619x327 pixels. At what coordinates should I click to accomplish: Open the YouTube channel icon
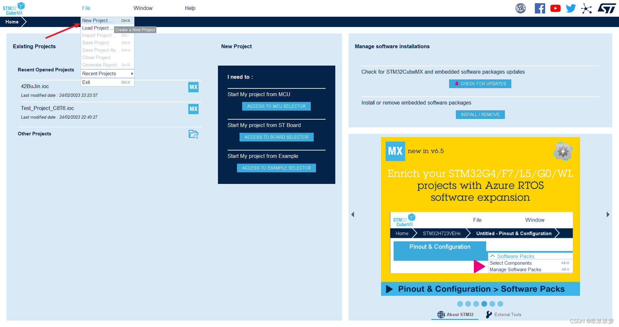(555, 8)
